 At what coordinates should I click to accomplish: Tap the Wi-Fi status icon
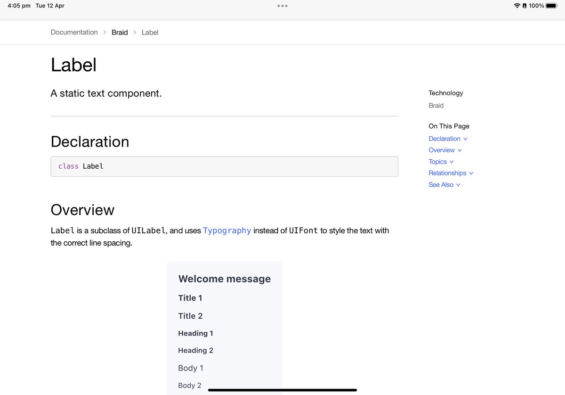[x=517, y=6]
